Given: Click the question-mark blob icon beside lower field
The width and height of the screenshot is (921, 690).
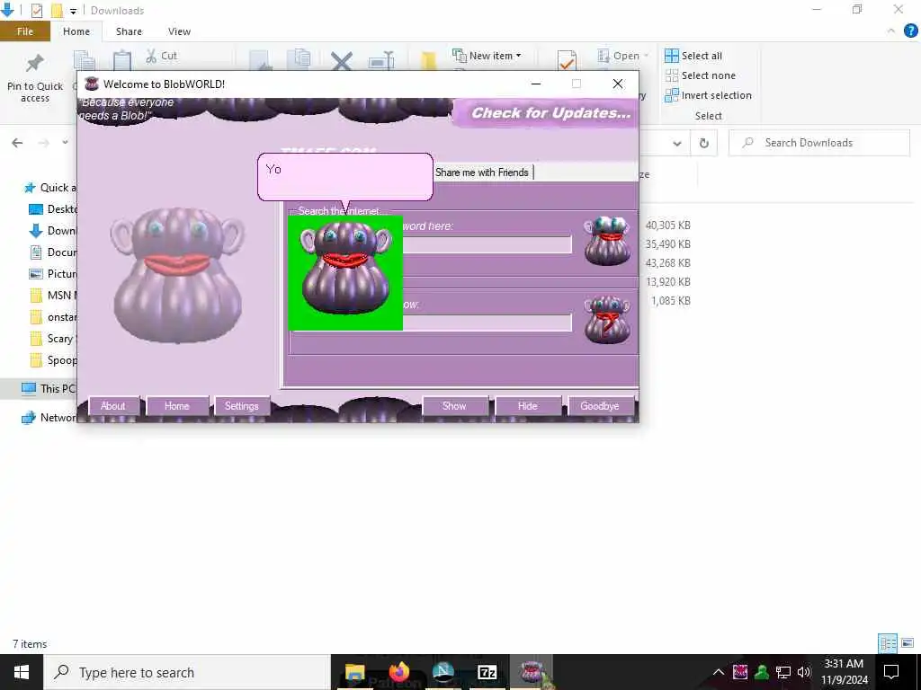Looking at the screenshot, I should pyautogui.click(x=607, y=319).
